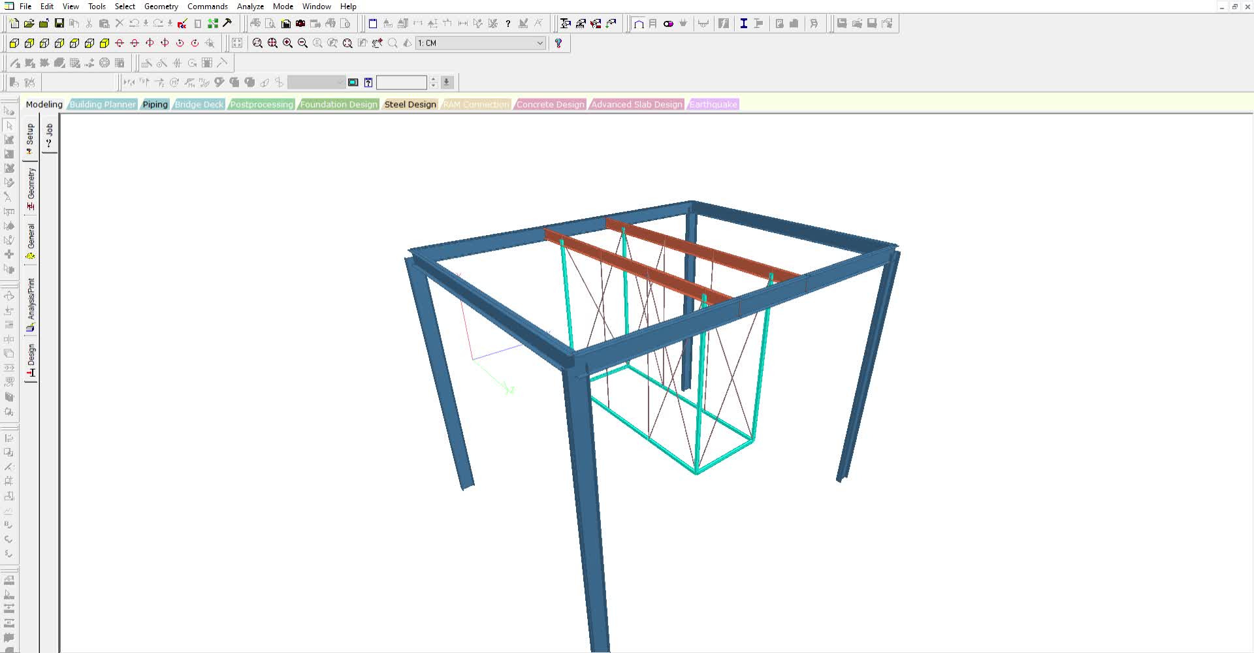This screenshot has height=653, width=1254.
Task: Save the current model
Action: (59, 24)
